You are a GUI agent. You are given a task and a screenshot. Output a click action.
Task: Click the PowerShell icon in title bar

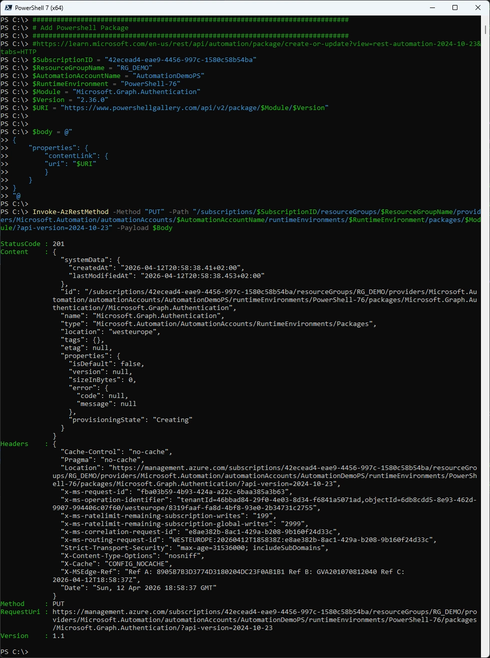coord(8,8)
